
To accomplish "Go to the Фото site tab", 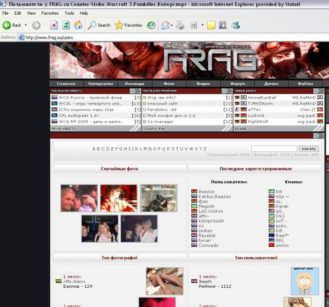I will tap(169, 84).
